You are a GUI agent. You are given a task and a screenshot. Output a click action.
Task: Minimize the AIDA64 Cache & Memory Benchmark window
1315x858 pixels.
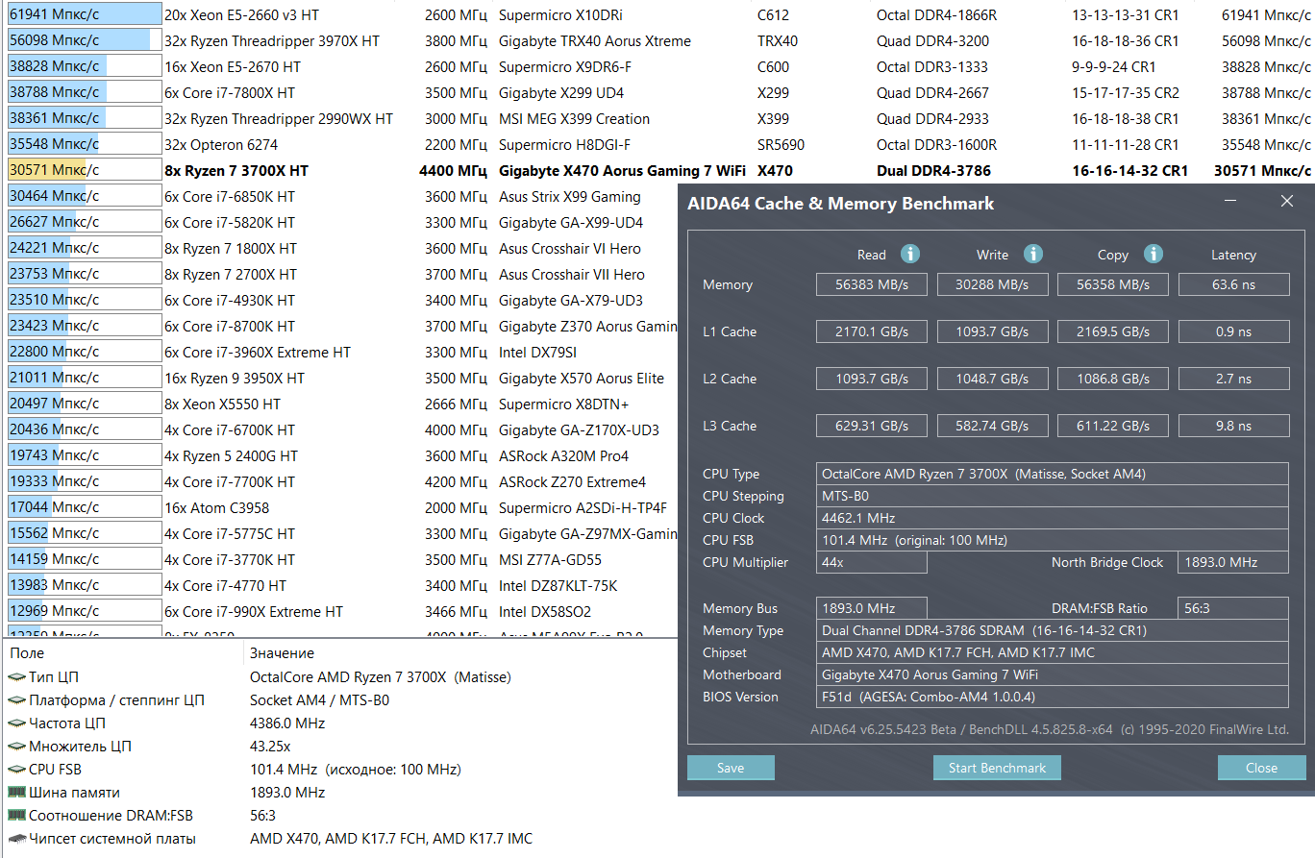[x=1232, y=202]
